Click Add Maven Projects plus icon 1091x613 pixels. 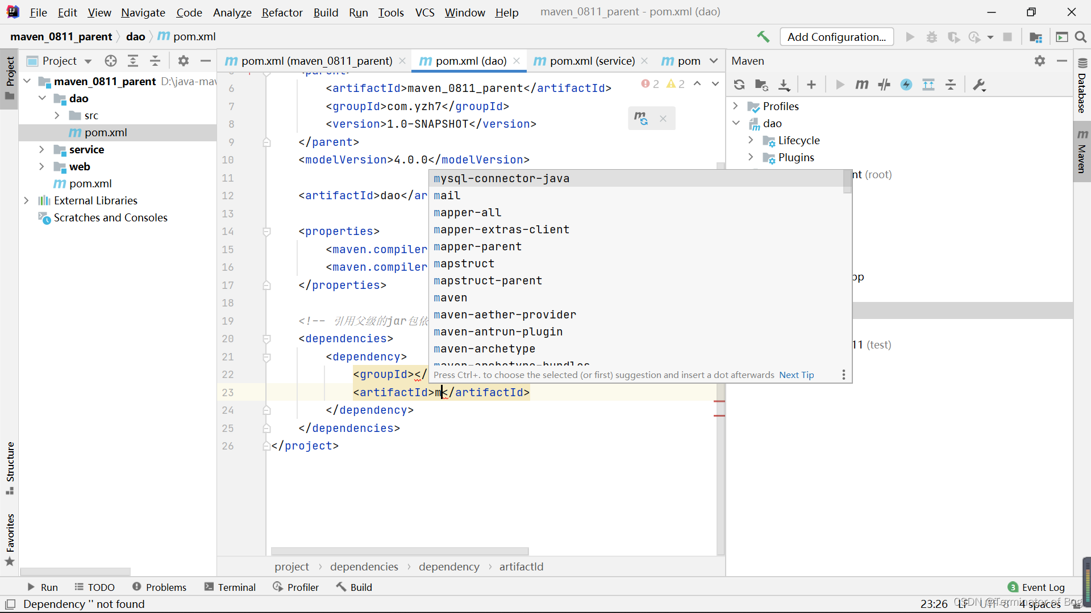coord(811,85)
